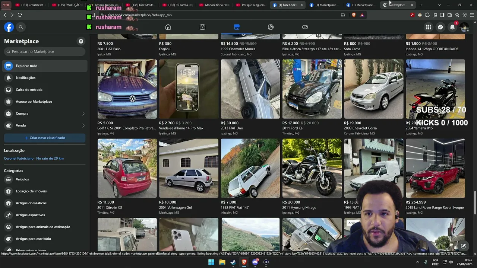Open the notifications bell icon
477x268 pixels.
(452, 27)
